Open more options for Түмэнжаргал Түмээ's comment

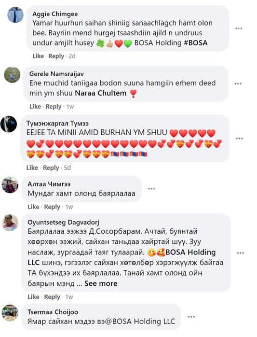pyautogui.click(x=239, y=139)
